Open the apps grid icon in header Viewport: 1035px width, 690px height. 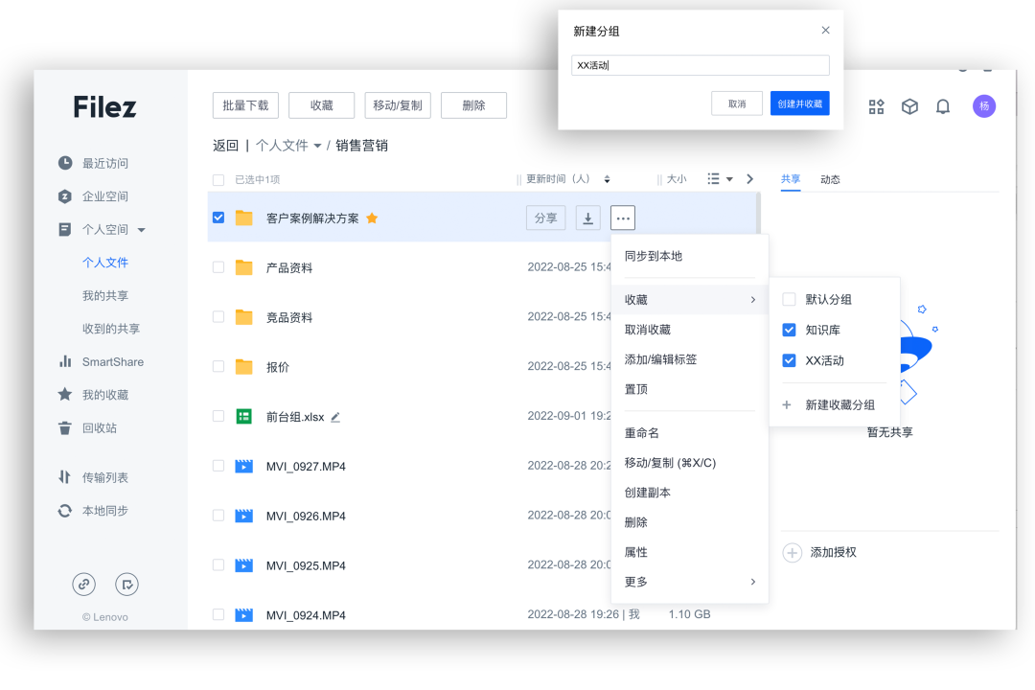click(x=876, y=106)
